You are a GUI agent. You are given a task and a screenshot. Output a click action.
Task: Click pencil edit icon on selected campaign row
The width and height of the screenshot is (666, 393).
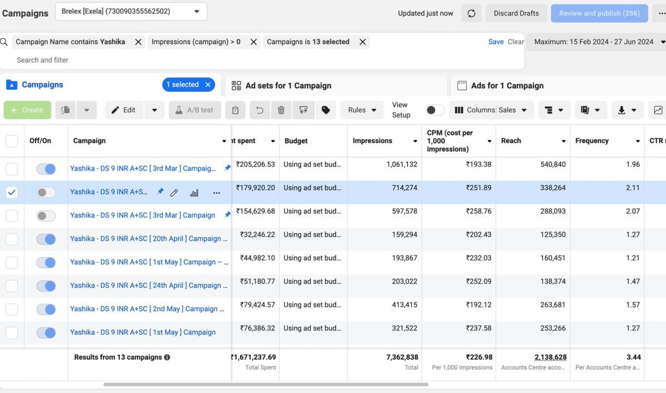[x=174, y=193]
